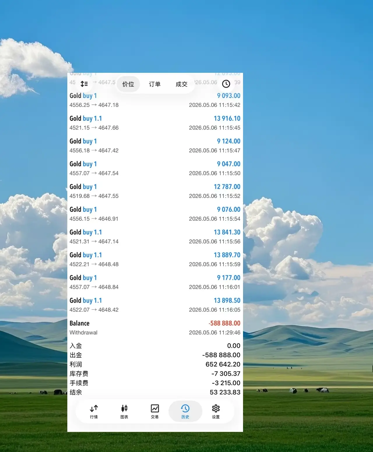Tap the price range 4521.15 → 4647.66
The width and height of the screenshot is (373, 452).
(94, 128)
